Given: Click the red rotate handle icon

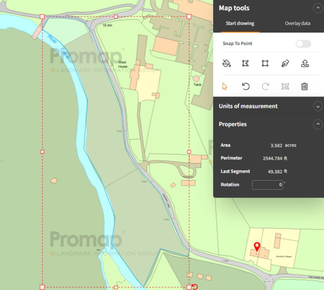Looking at the screenshot, I should [195, 287].
